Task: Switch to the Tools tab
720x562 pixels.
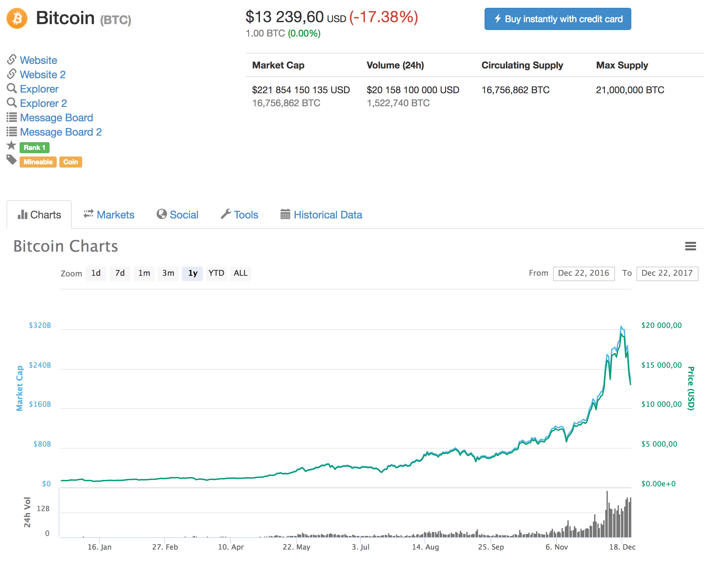Action: [x=239, y=215]
